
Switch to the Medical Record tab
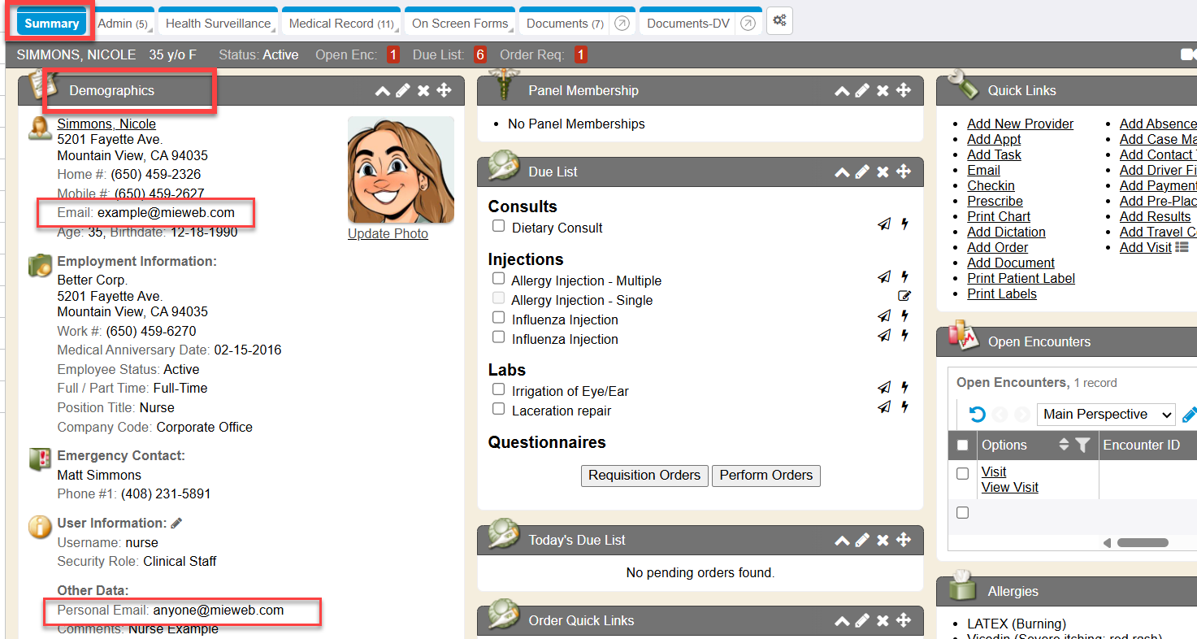click(x=341, y=24)
